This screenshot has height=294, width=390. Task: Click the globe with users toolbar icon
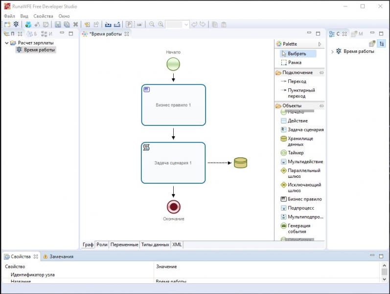point(28,24)
